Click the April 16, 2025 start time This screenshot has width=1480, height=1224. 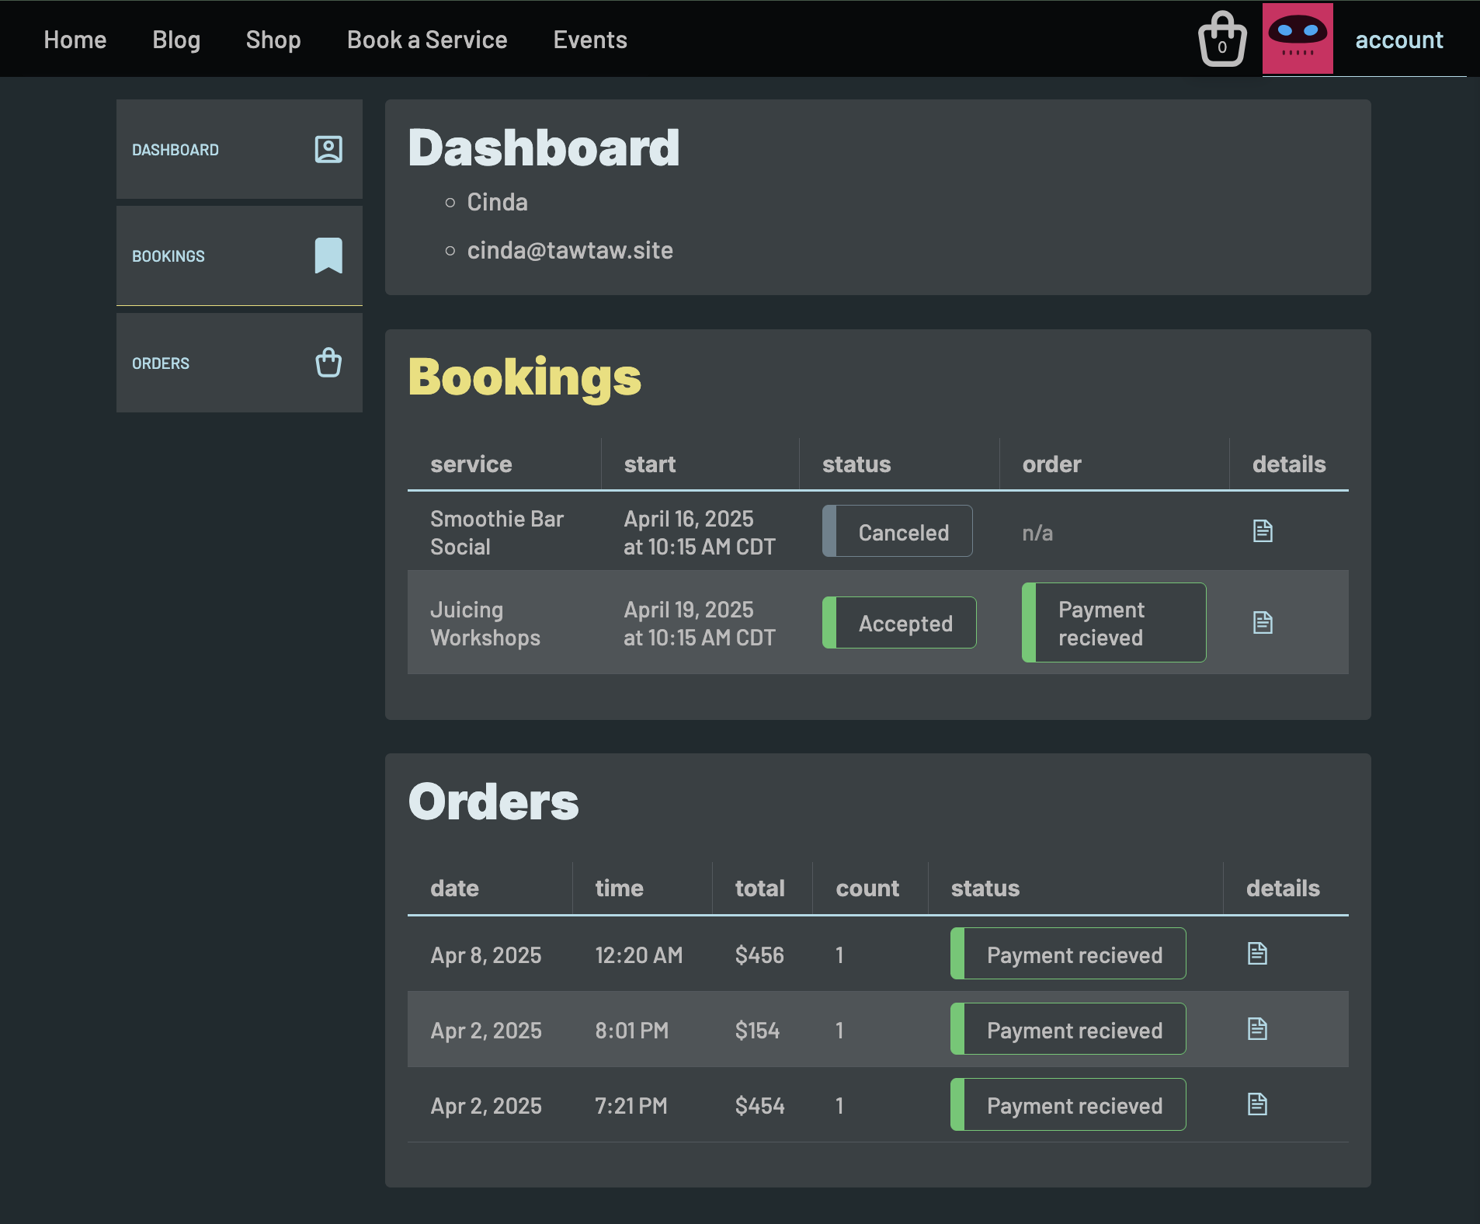pyautogui.click(x=700, y=533)
